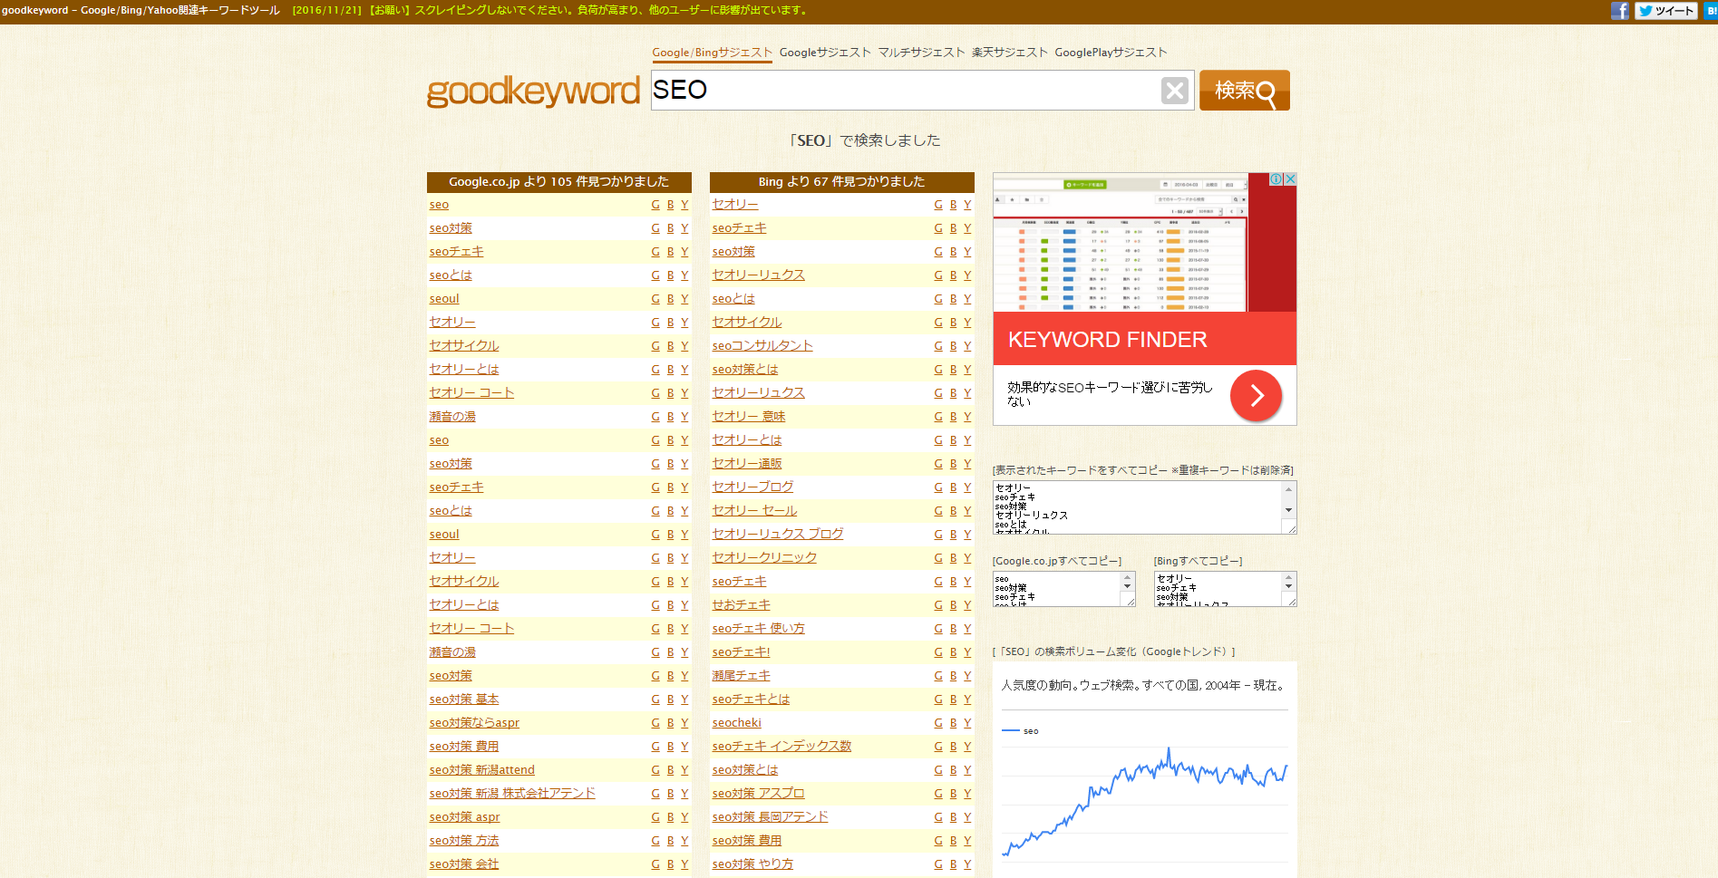Open seoコンサルタント link in Bing list
This screenshot has height=878, width=1718.
762,346
